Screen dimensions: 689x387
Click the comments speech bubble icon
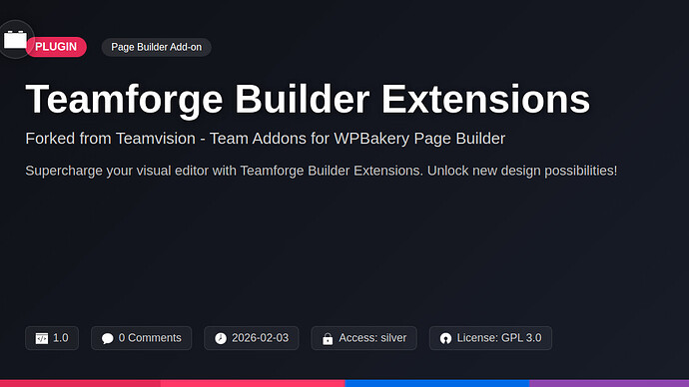tap(107, 338)
